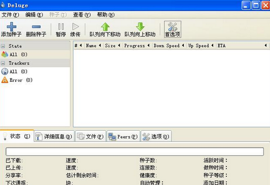Click the Resume play icon
This screenshot has height=185, width=270.
75,27
